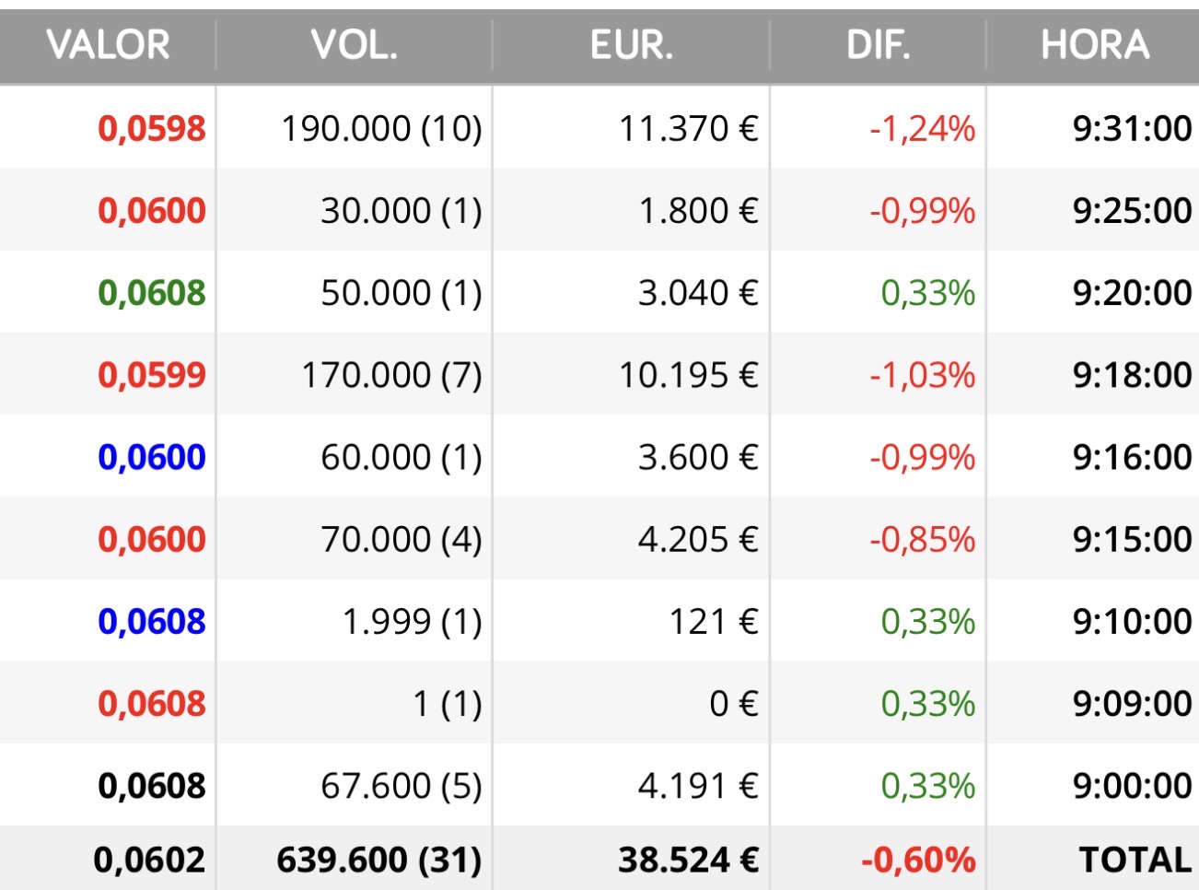Sort by the VOL. column header

pyautogui.click(x=355, y=44)
